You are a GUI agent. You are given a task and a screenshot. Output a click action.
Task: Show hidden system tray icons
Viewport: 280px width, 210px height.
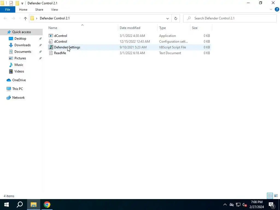(225, 205)
